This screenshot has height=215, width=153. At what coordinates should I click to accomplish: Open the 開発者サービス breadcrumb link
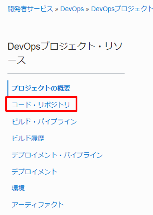pos(30,9)
